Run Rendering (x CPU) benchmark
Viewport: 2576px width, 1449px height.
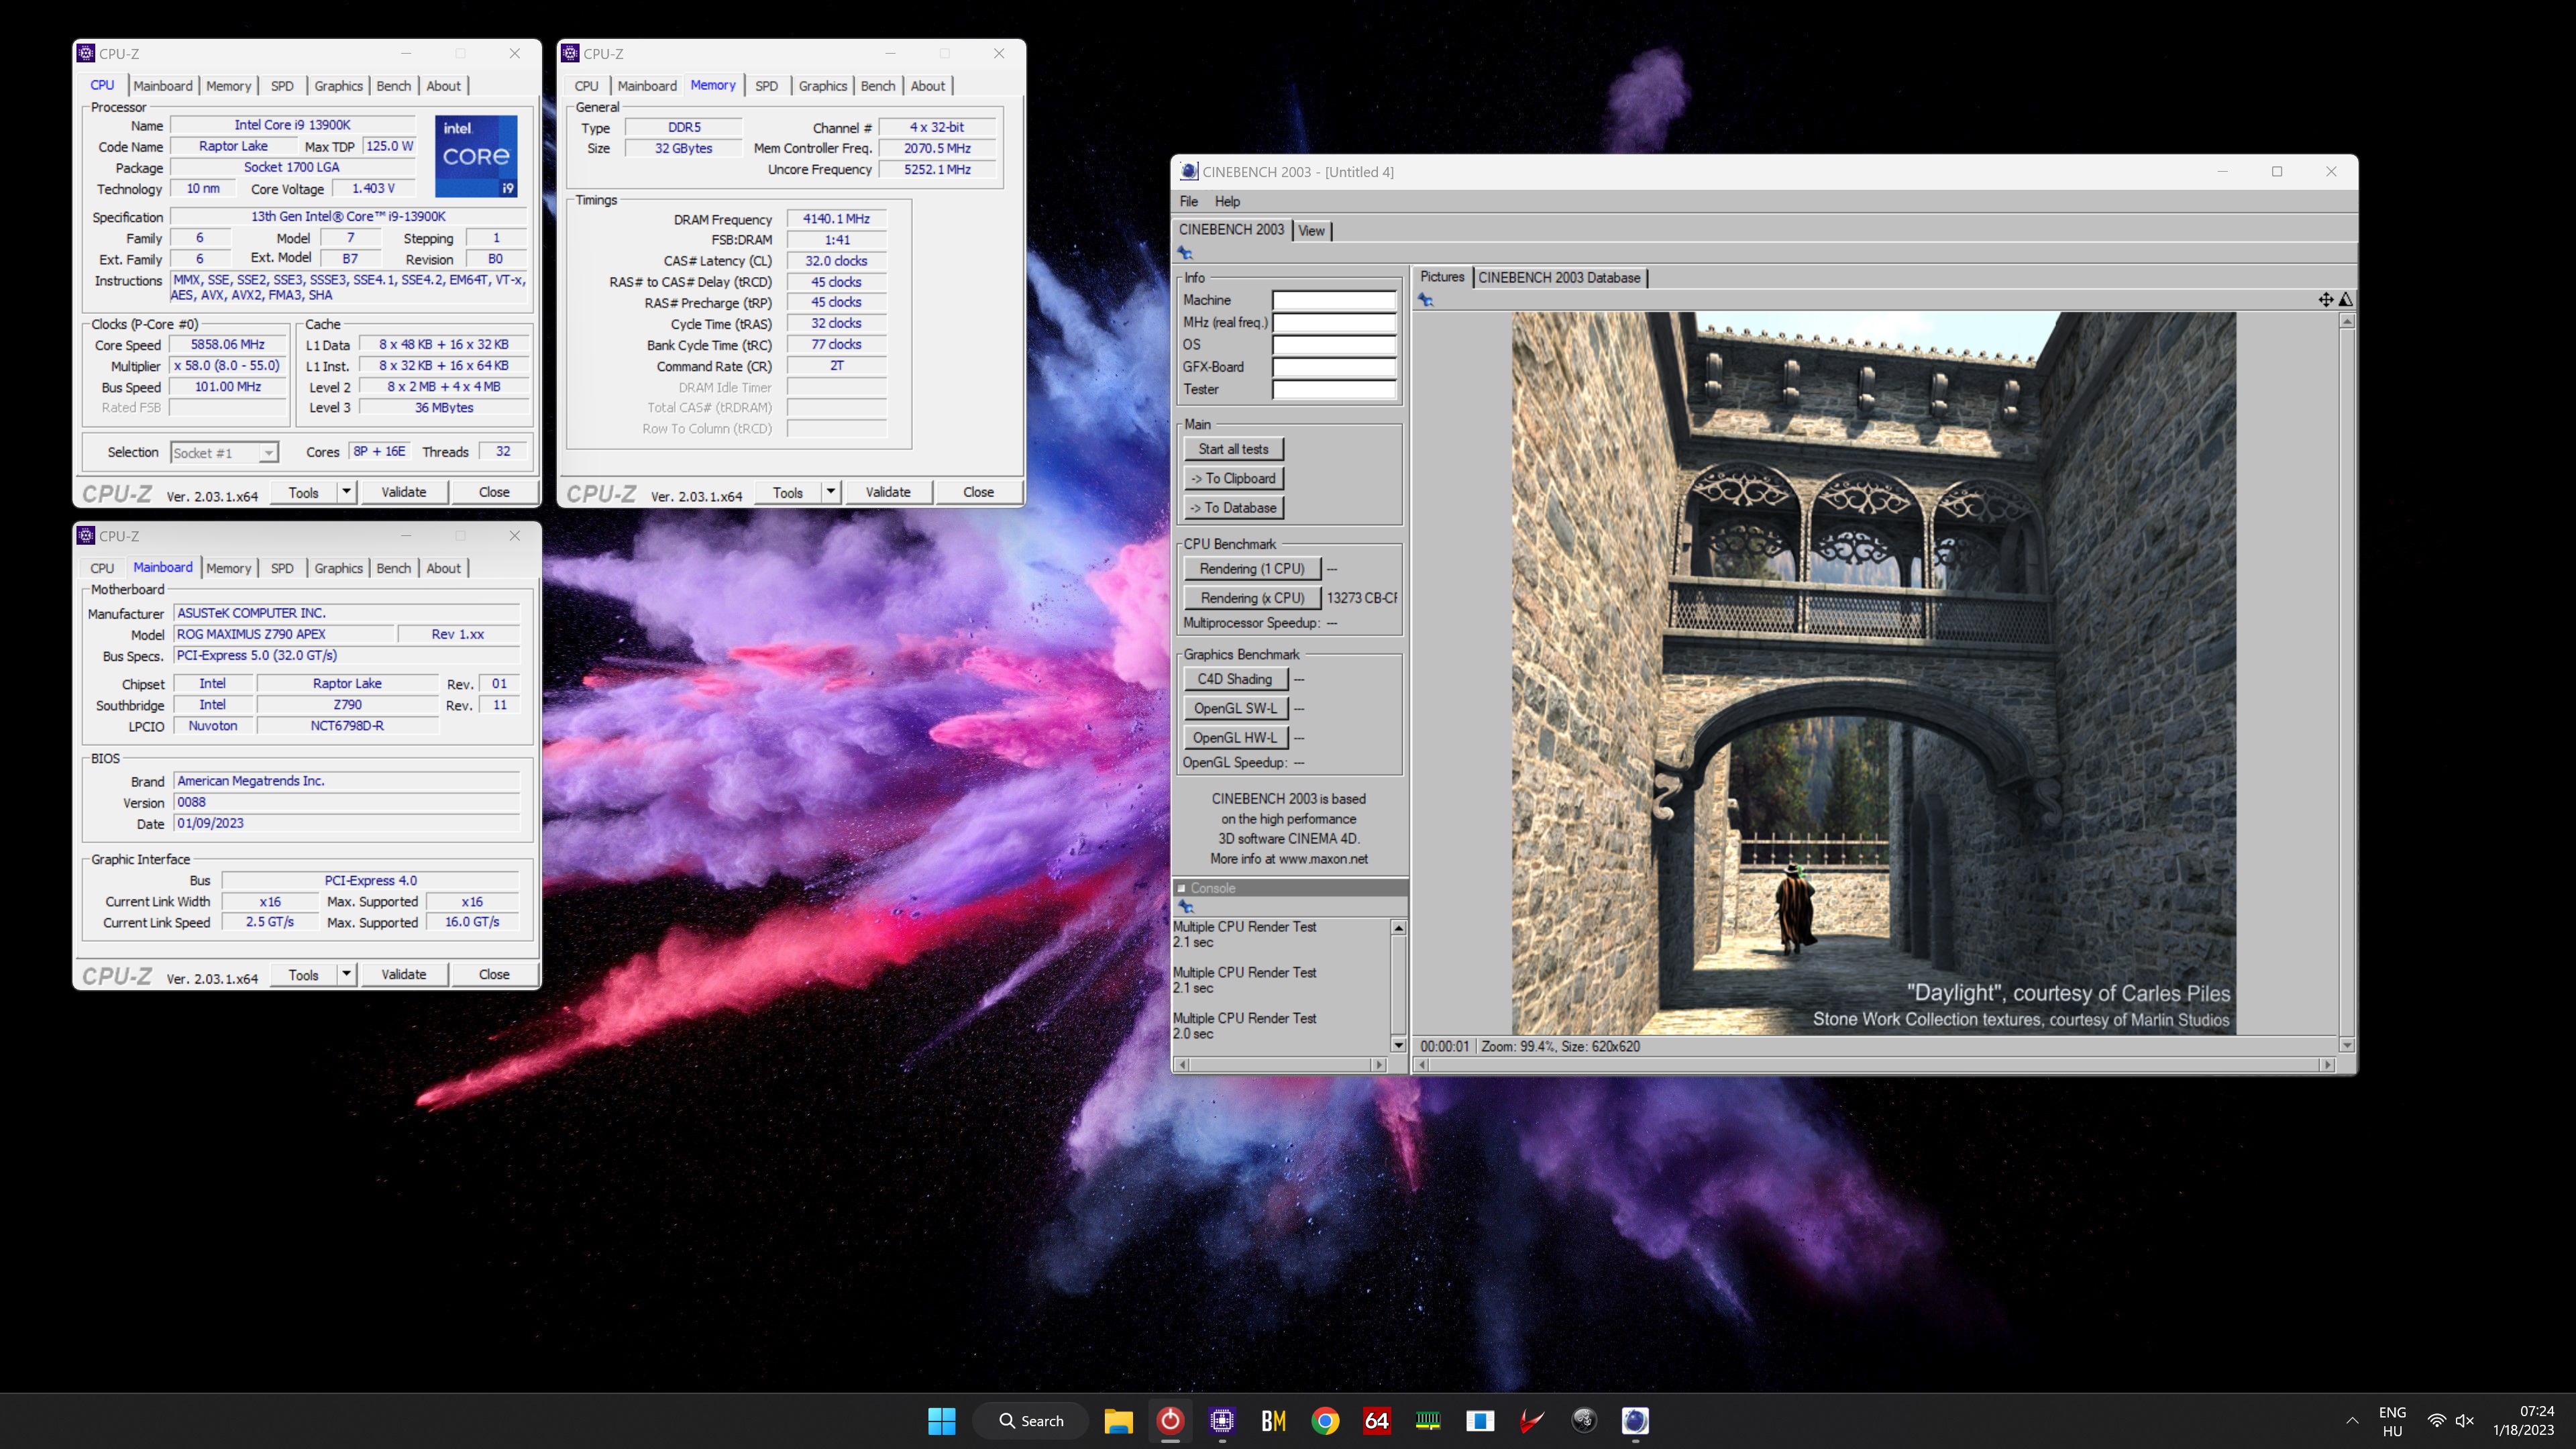pos(1252,598)
